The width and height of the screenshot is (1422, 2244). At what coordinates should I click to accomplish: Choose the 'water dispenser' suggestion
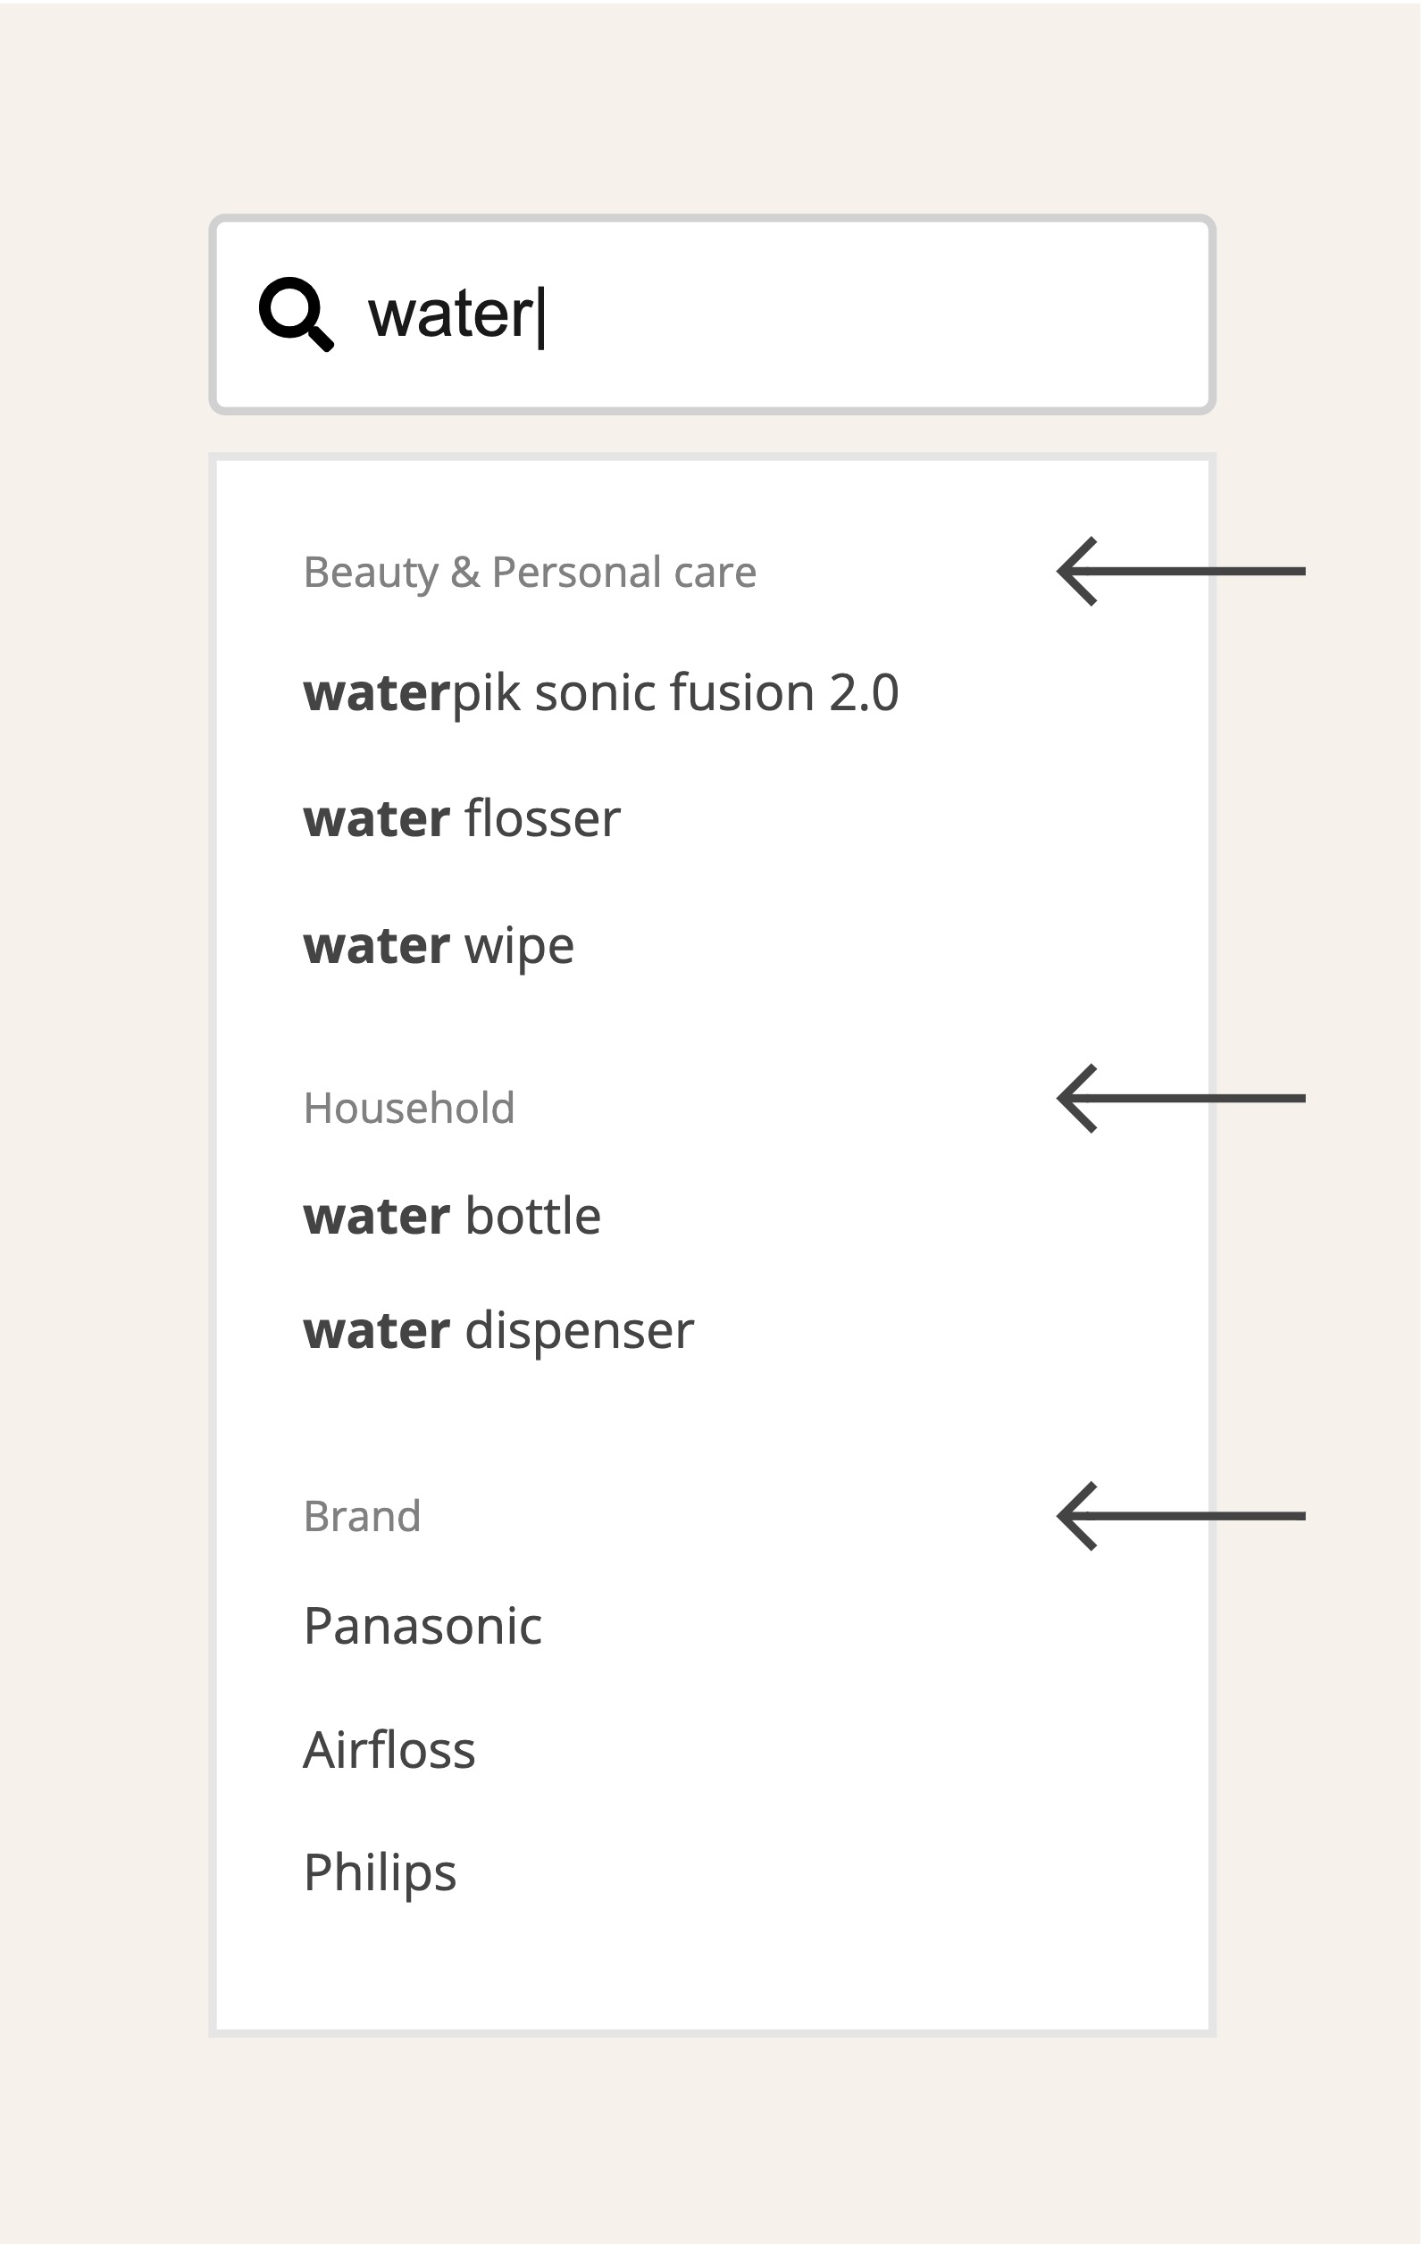point(498,1332)
